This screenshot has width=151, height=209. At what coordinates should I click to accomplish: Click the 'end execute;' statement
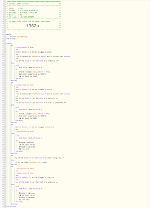point(11,206)
